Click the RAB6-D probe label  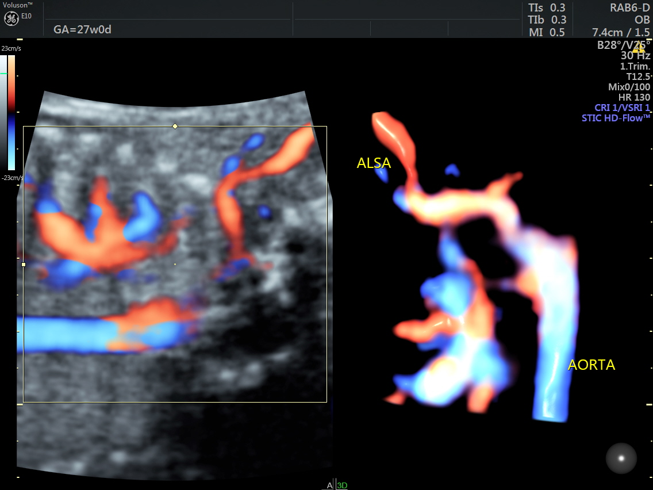point(630,7)
